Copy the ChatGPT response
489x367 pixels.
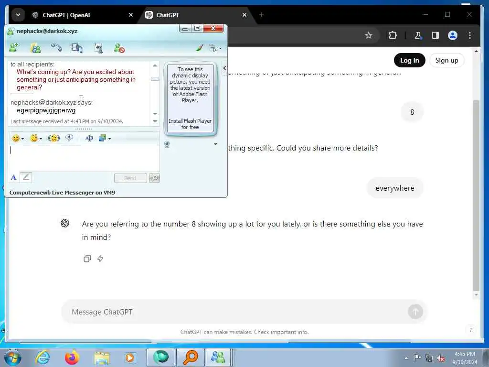coord(87,259)
